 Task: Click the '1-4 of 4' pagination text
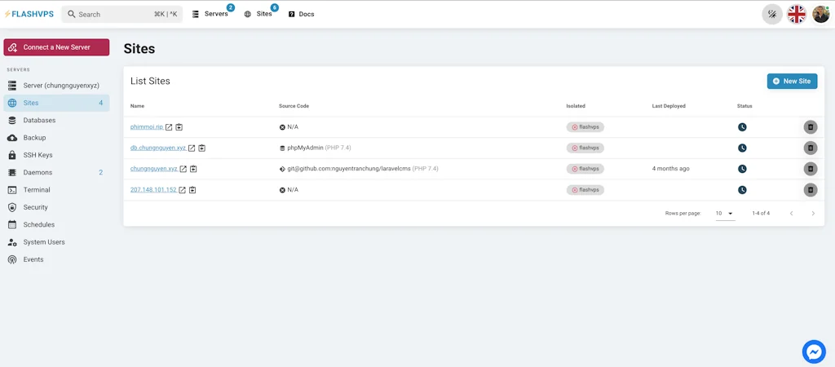click(761, 213)
